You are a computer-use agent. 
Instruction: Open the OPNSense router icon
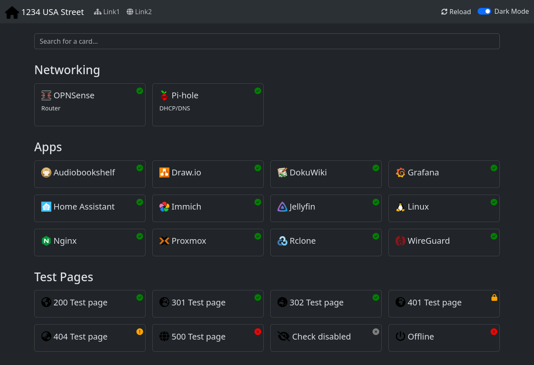46,95
